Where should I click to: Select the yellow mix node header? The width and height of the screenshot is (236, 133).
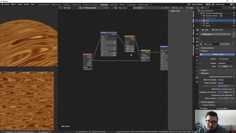click(145, 50)
